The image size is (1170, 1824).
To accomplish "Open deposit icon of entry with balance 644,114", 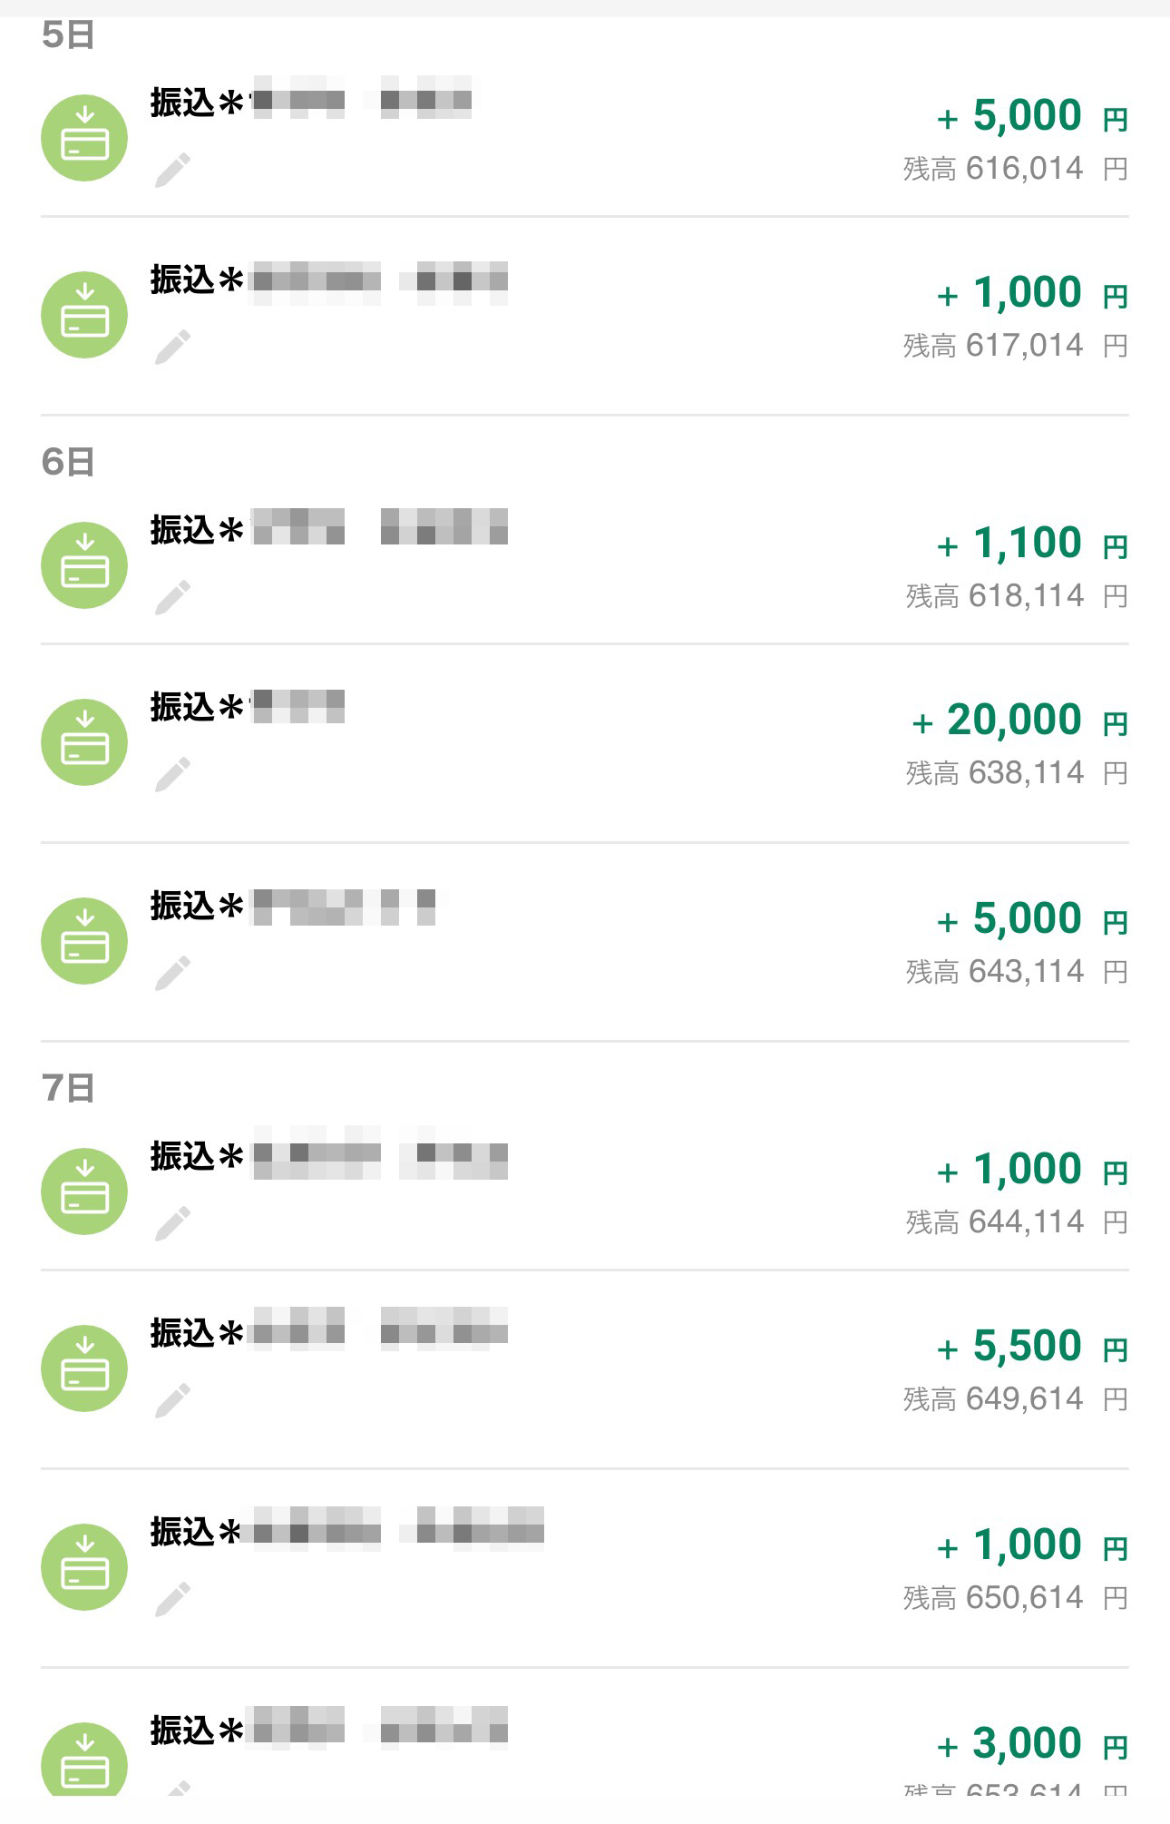I will pyautogui.click(x=84, y=1191).
